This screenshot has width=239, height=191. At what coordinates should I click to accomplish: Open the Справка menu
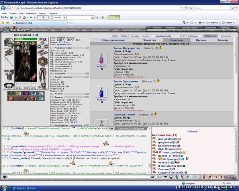tap(53, 14)
